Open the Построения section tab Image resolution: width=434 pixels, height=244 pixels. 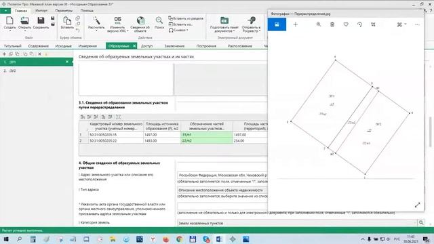tap(206, 46)
